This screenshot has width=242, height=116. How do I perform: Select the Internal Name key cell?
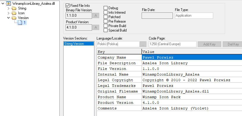tap(119, 74)
